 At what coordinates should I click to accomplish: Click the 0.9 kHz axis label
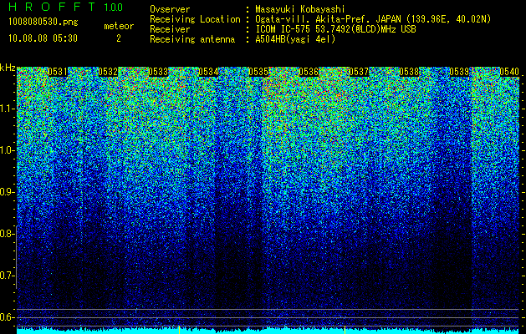[8, 192]
